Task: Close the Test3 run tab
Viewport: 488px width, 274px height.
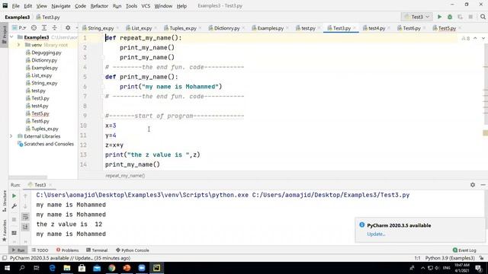Action: click(50, 185)
